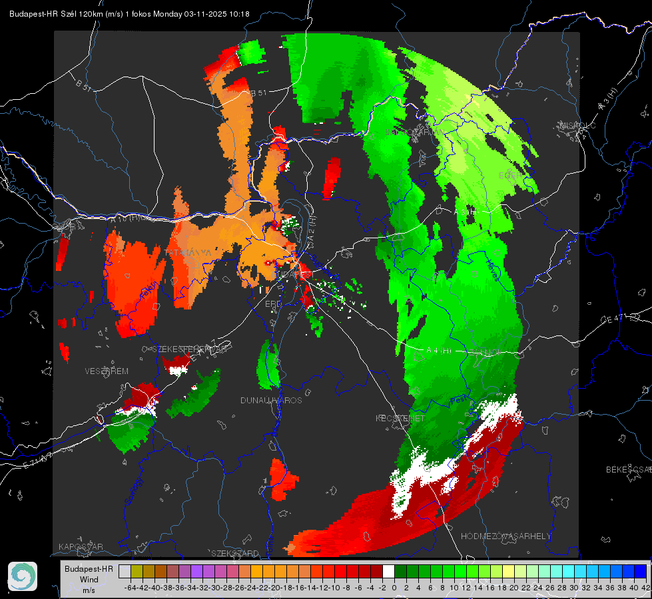Click the white legend swatch left of 0
Image resolution: width=652 pixels, height=599 pixels.
[388, 571]
